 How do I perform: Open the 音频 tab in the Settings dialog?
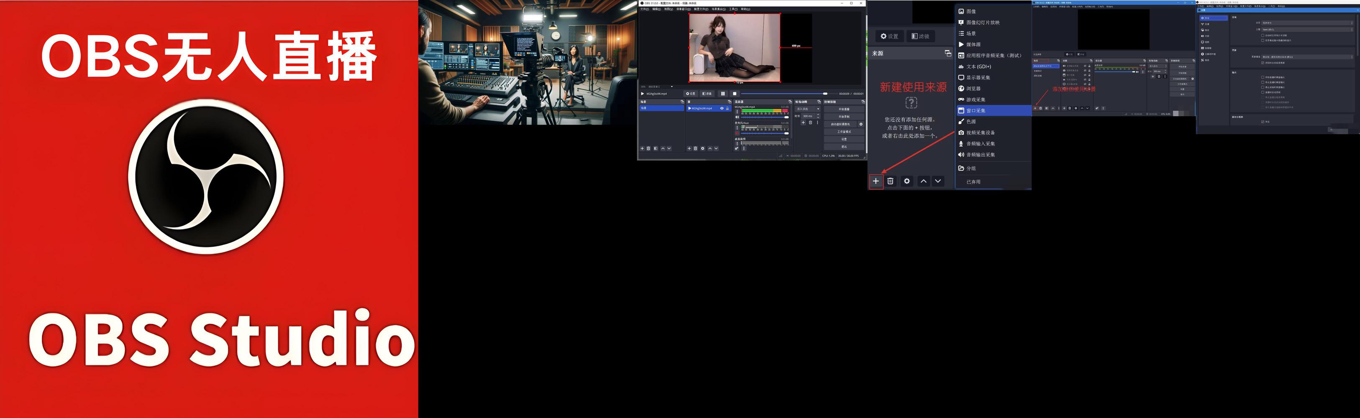(1214, 36)
